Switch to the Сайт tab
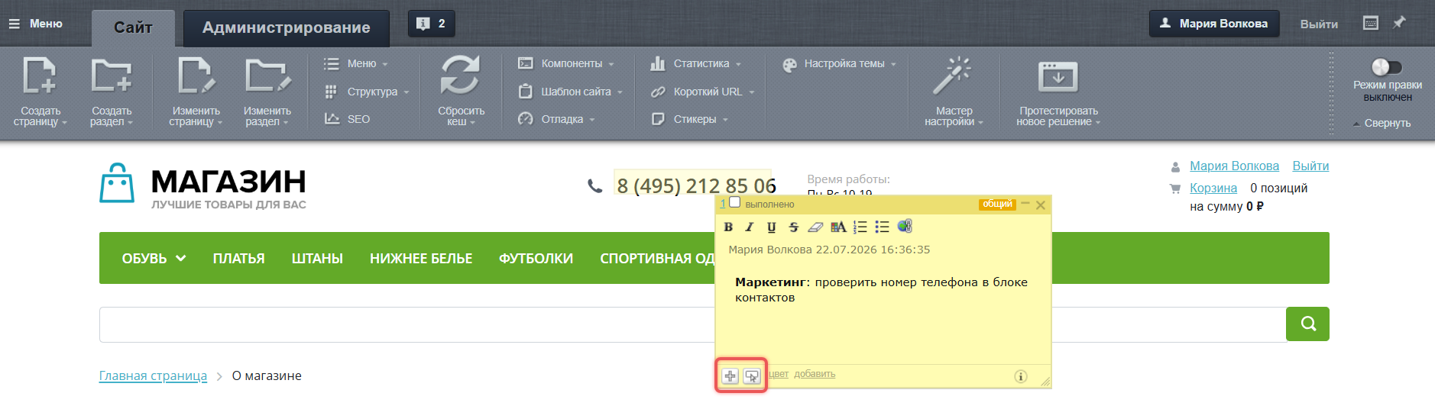1435x406 pixels. (x=133, y=28)
